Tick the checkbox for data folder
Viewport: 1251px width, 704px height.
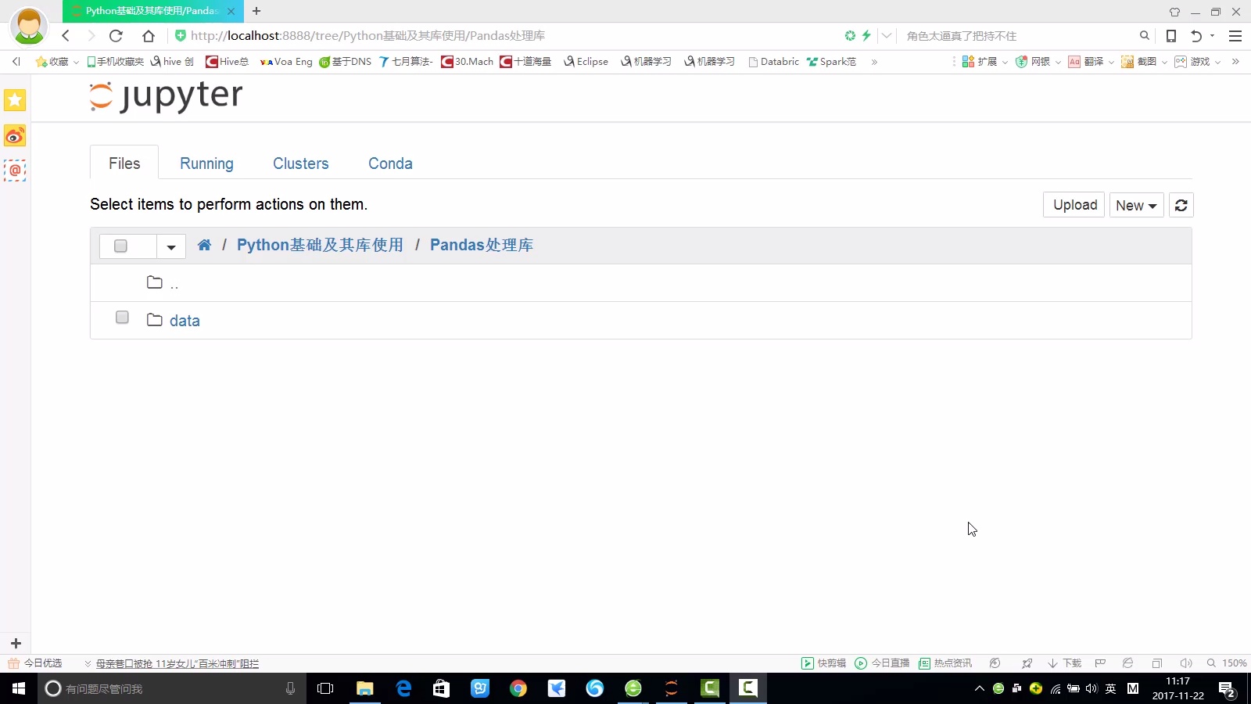122,318
